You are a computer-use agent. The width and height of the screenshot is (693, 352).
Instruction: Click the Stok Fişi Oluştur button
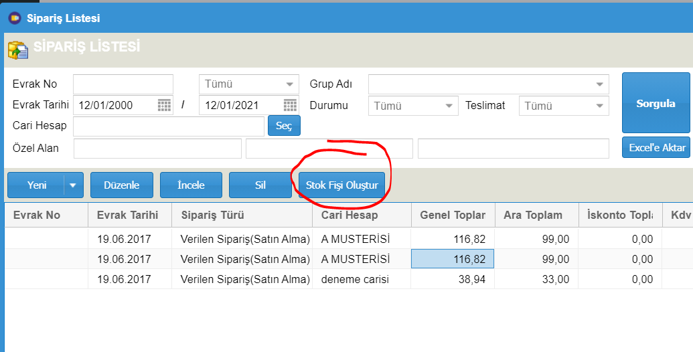pyautogui.click(x=341, y=185)
